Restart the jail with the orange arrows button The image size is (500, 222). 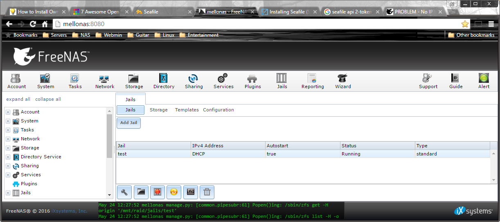tap(174, 191)
